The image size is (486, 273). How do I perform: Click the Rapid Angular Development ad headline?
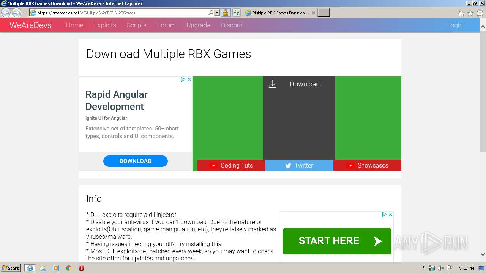(x=117, y=100)
